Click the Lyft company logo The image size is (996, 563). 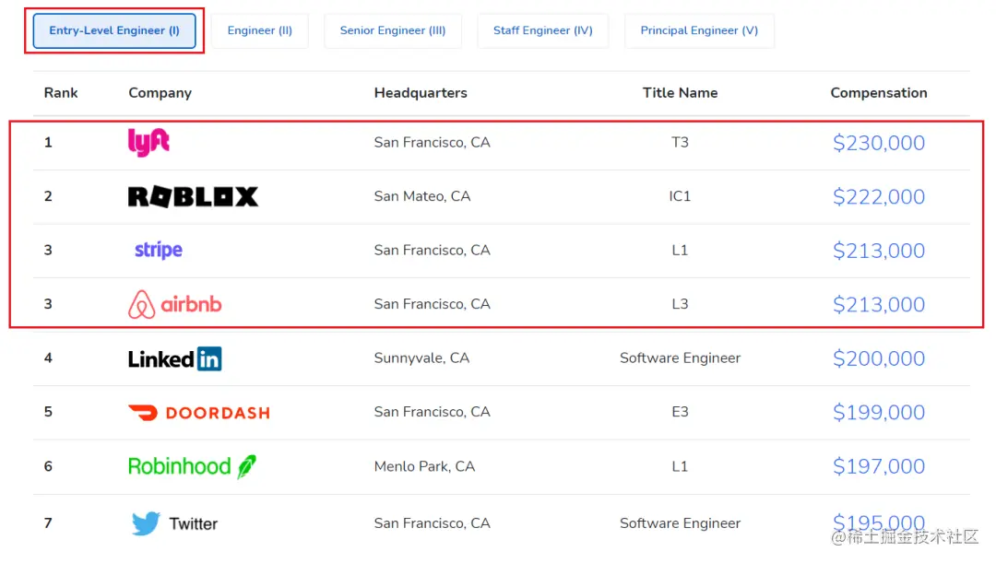[148, 142]
